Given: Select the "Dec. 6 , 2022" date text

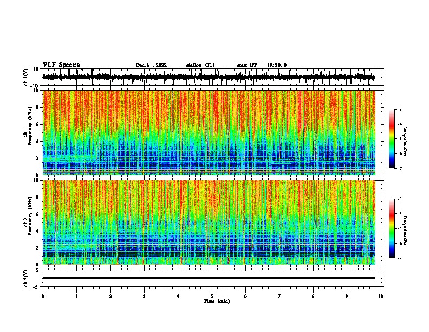Looking at the screenshot, I should point(151,65).
